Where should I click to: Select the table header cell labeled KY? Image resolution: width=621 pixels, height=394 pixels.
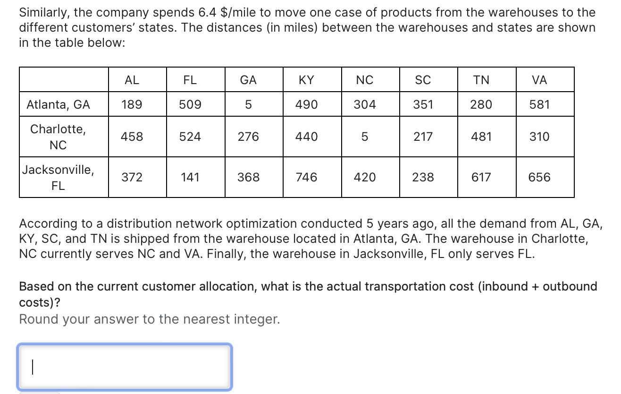coord(307,80)
